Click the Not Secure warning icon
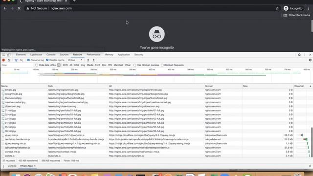313x176 pixels. coord(28,8)
